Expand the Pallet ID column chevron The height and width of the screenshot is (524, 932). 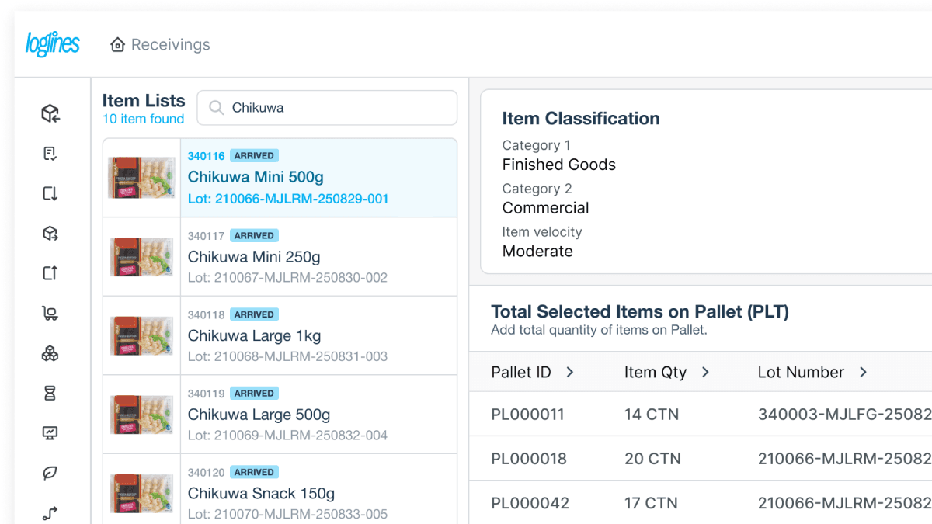(x=569, y=373)
